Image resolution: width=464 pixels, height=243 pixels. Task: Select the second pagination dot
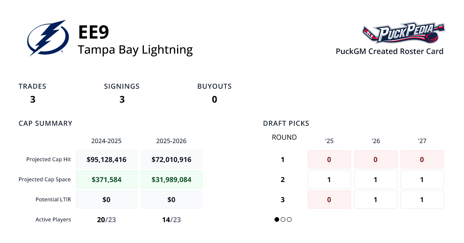click(283, 219)
